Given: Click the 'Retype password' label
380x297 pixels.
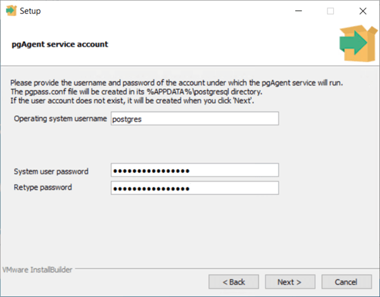Looking at the screenshot, I should [x=43, y=187].
